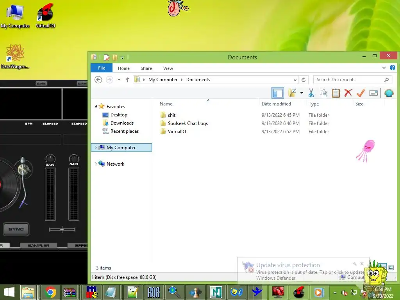Sort by Type column header
Image resolution: width=400 pixels, height=300 pixels.
[314, 104]
